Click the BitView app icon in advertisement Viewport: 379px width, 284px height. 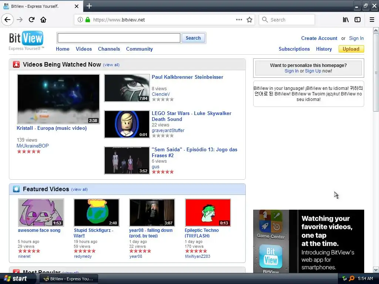(x=271, y=257)
